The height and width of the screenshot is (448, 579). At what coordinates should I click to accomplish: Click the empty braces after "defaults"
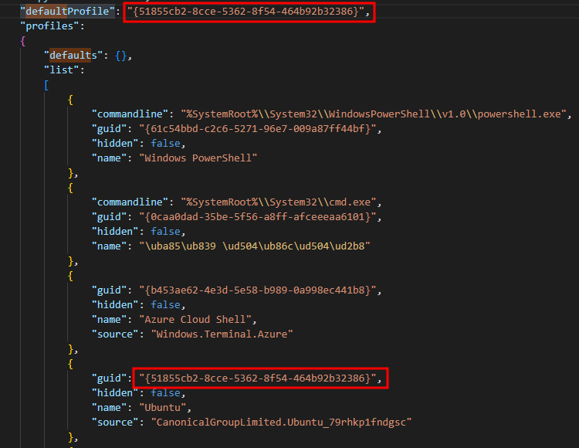click(x=120, y=56)
